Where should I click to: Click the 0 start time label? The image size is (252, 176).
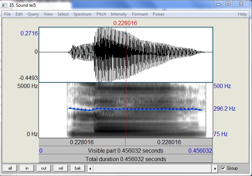point(41,151)
